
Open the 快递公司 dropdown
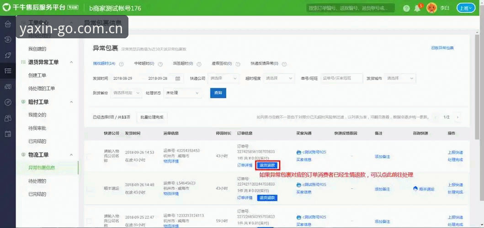223,78
